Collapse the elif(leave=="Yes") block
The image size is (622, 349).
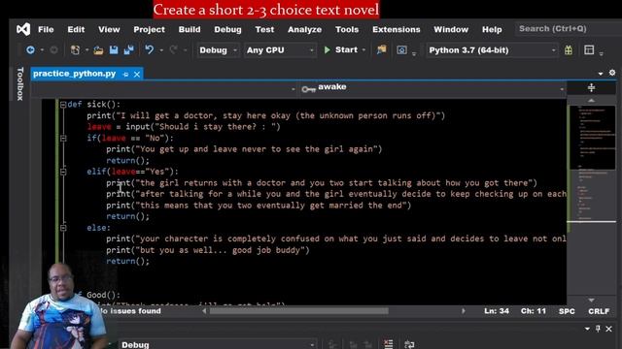coord(63,172)
